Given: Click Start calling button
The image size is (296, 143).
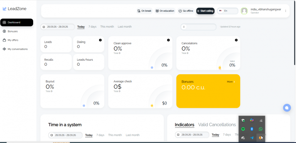Looking at the screenshot, I should (x=205, y=11).
